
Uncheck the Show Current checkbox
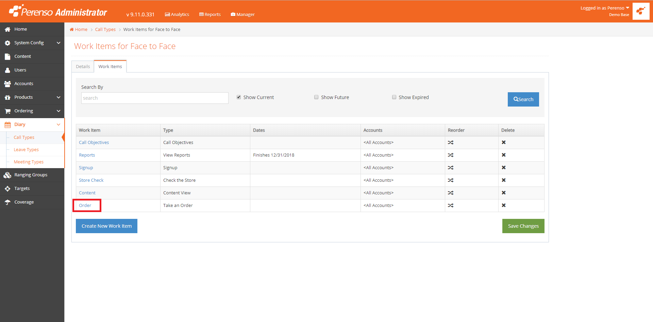[239, 97]
